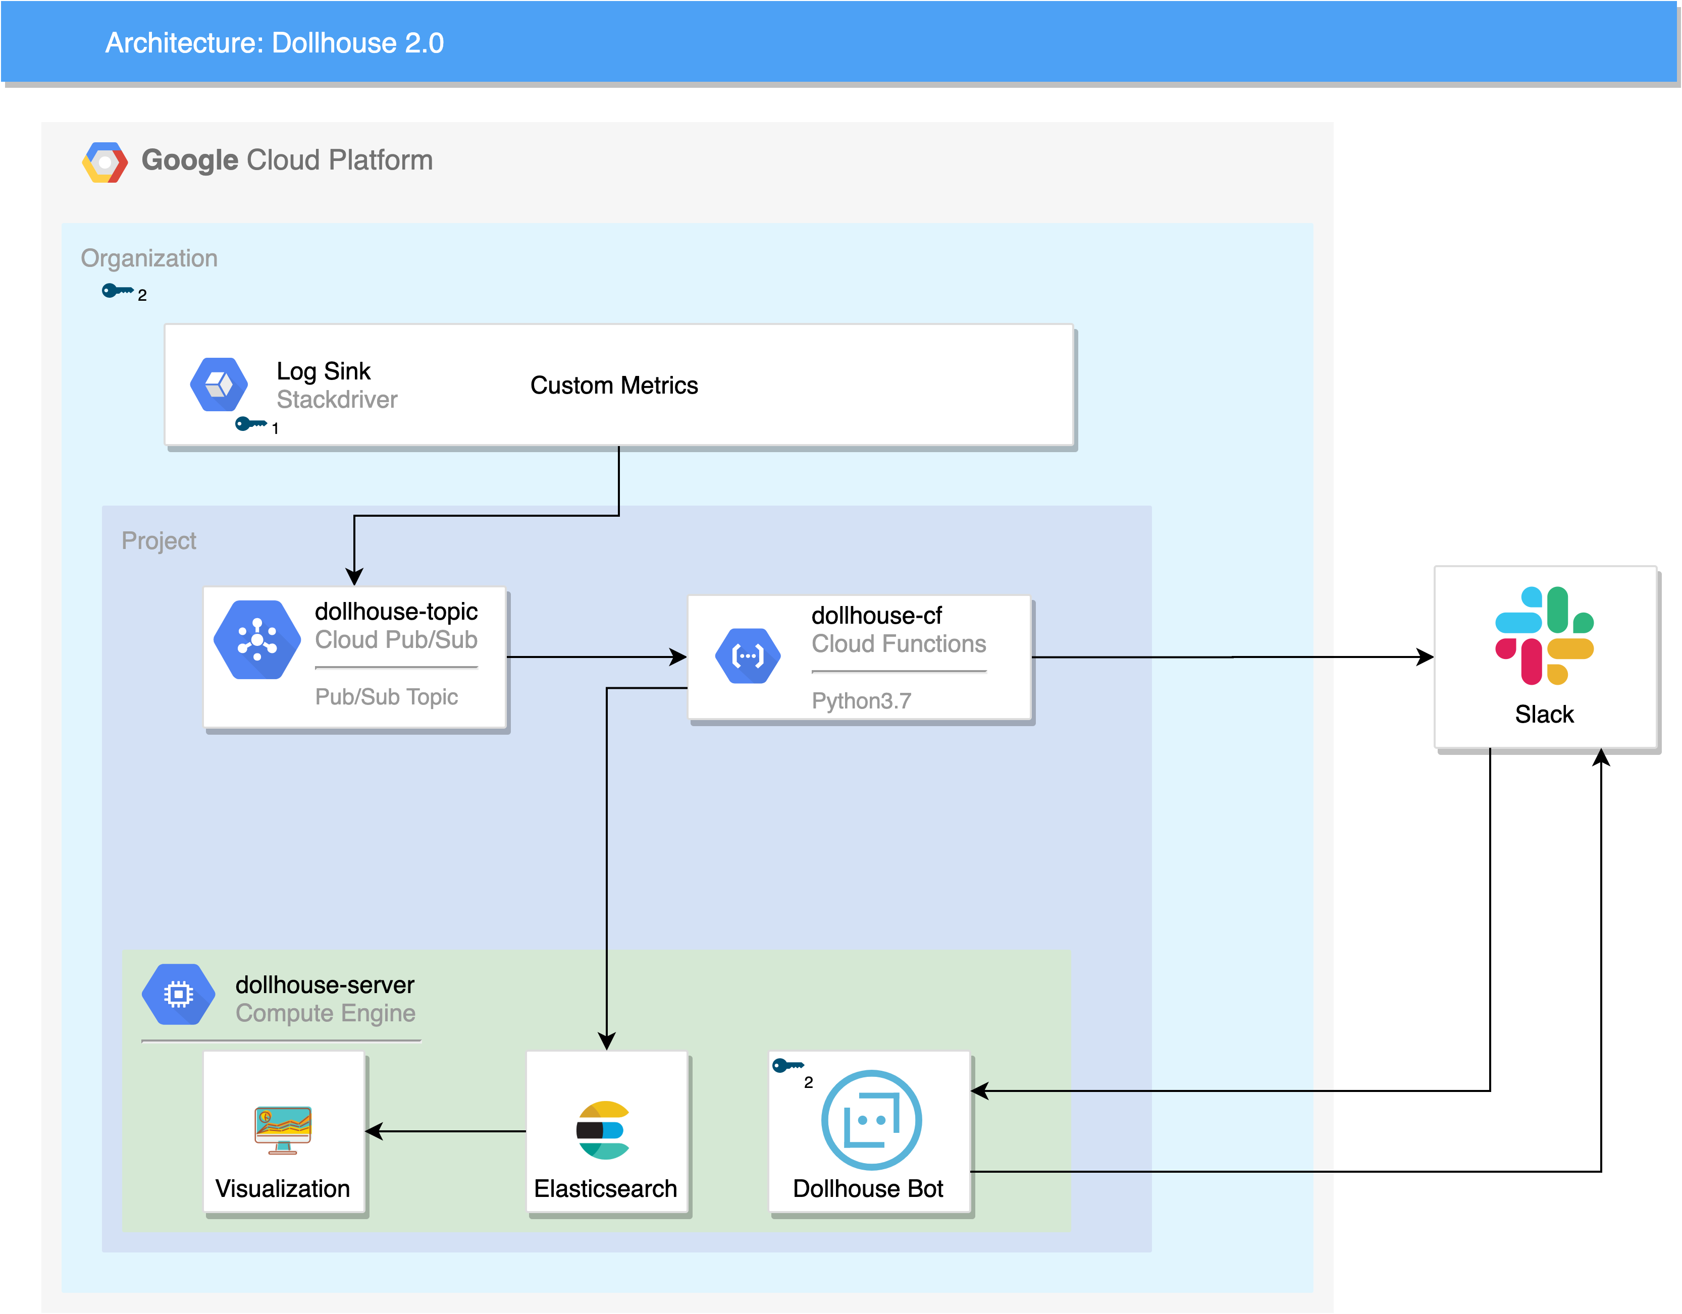This screenshot has width=1682, height=1314.
Task: Select the key icon below Log Sink
Action: (x=250, y=423)
